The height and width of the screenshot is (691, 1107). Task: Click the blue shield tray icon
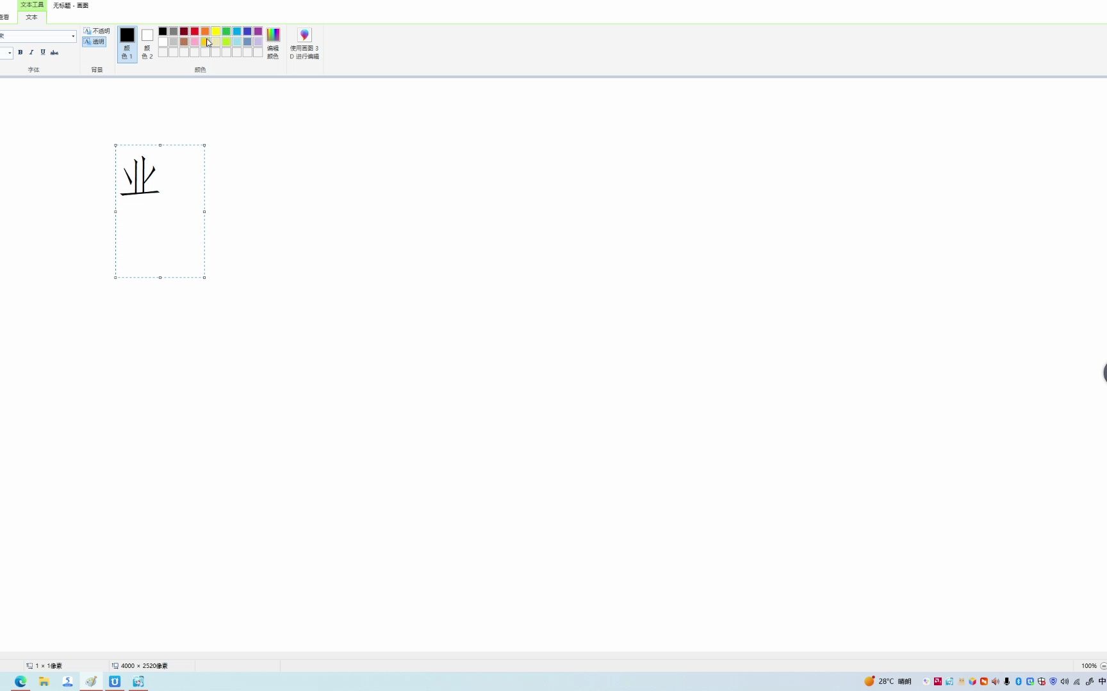click(x=1053, y=681)
